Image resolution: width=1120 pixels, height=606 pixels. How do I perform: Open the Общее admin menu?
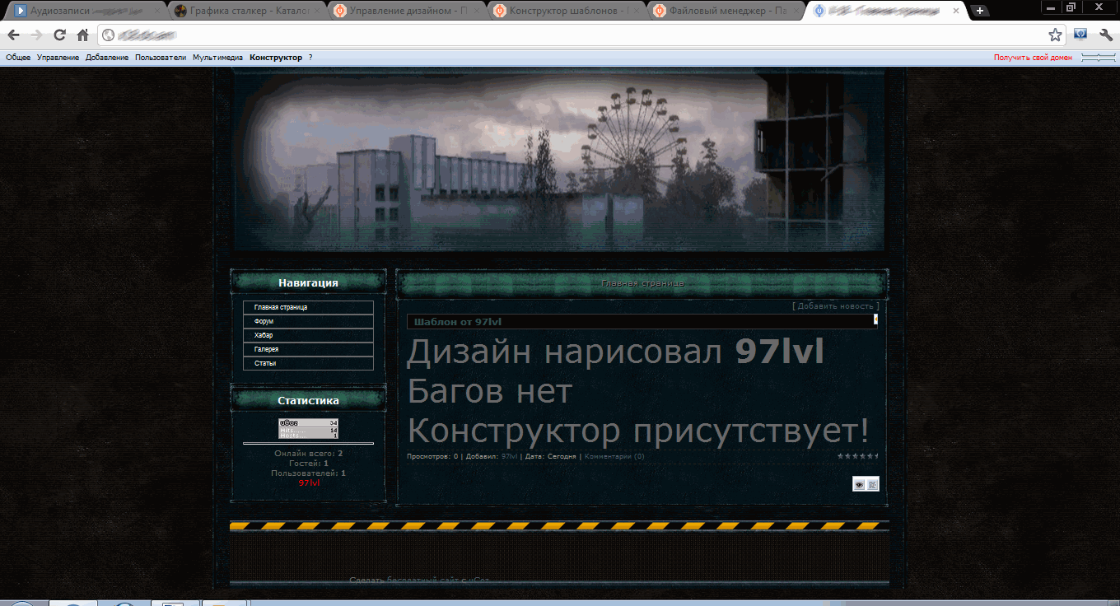pos(18,58)
